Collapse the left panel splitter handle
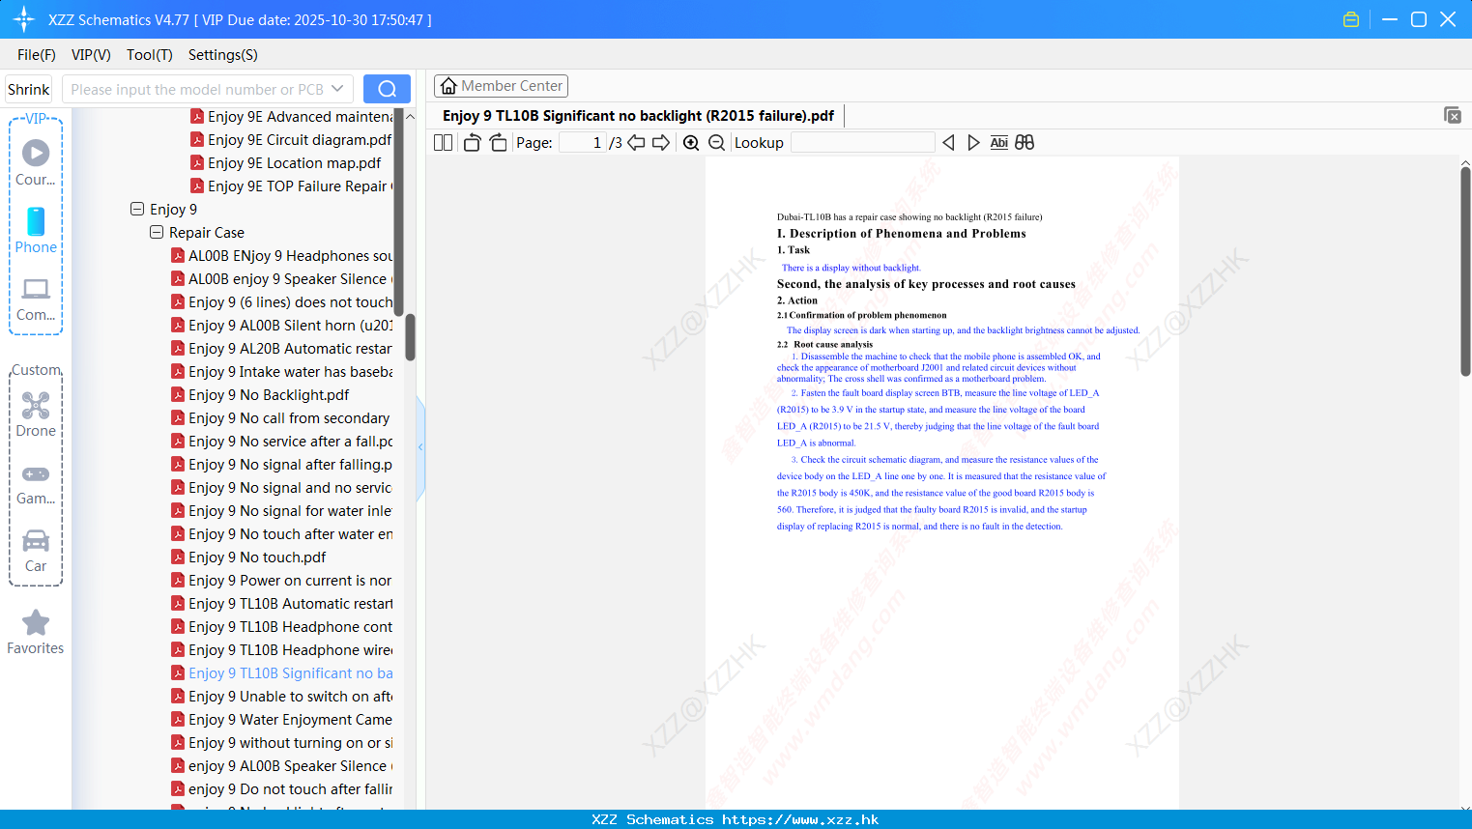Viewport: 1472px width, 829px height. click(x=420, y=447)
